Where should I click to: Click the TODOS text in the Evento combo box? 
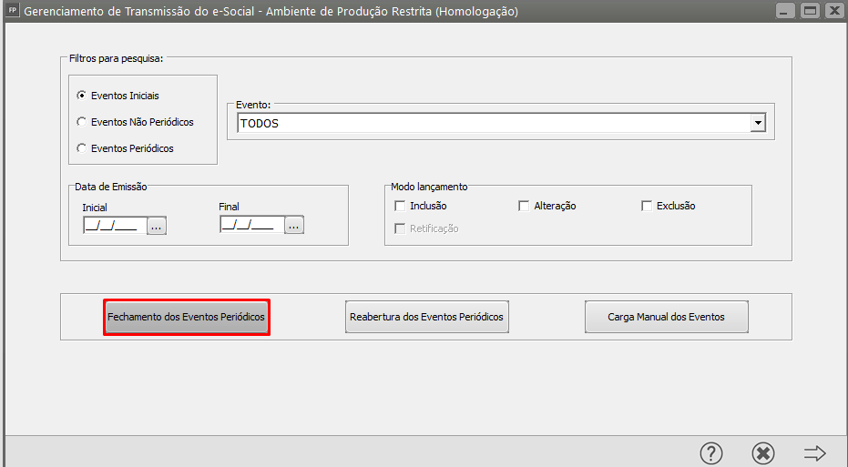[x=261, y=124]
